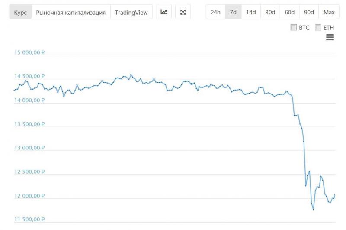Open the chart hamburger export menu

(330, 38)
